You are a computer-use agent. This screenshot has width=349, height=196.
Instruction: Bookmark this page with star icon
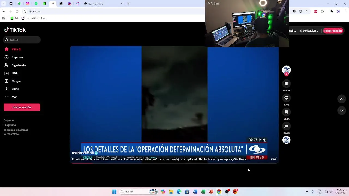coord(306,11)
